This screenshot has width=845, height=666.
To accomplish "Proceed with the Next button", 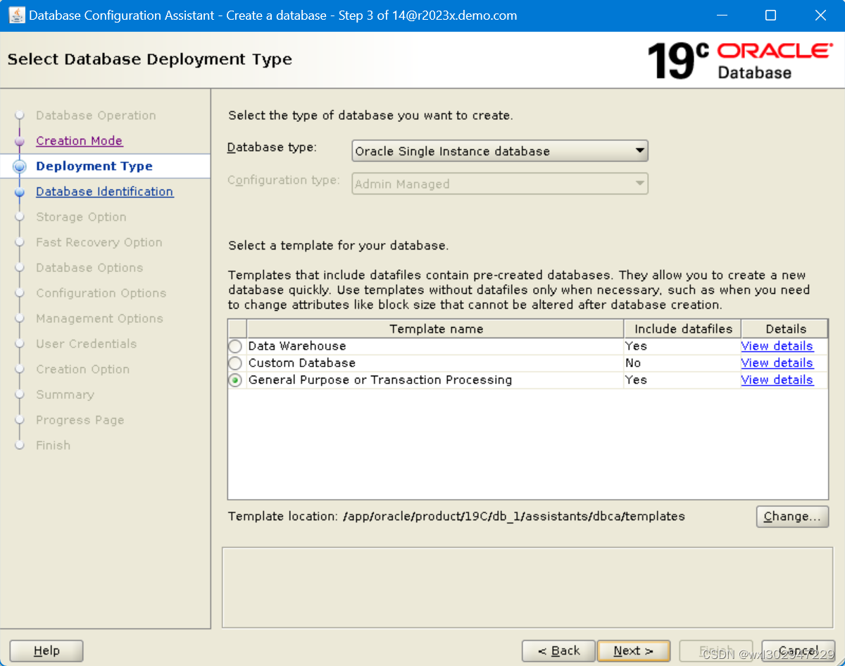I will click(634, 651).
